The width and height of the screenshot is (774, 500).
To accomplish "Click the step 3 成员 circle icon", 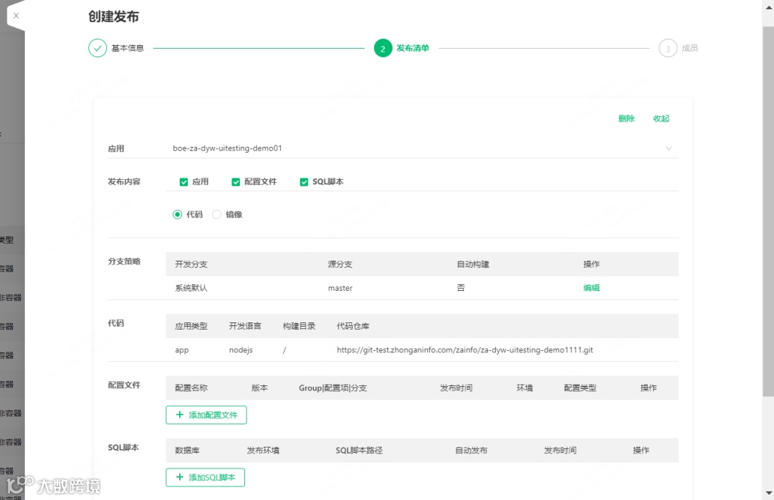I will point(668,48).
